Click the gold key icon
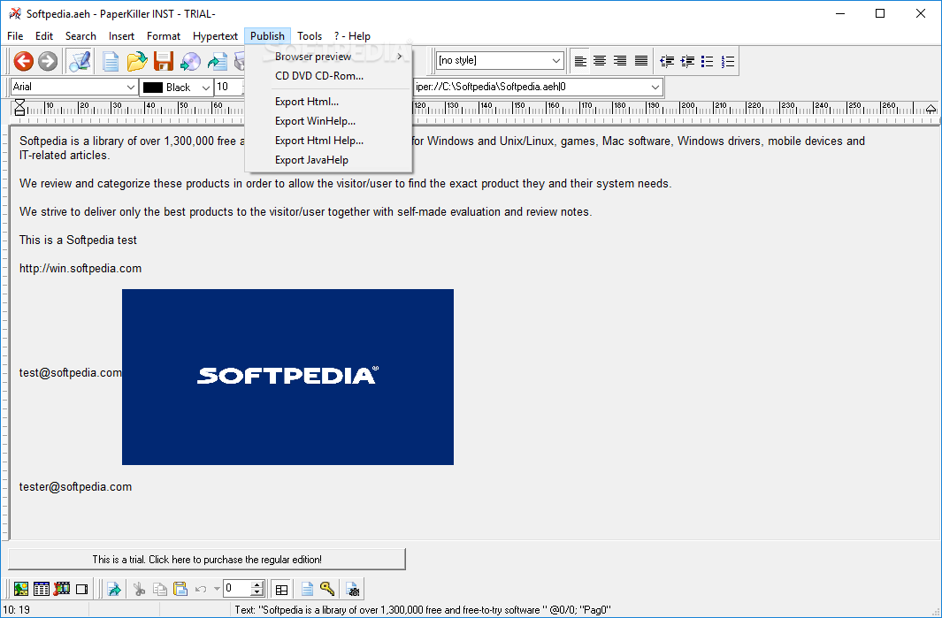 [327, 589]
